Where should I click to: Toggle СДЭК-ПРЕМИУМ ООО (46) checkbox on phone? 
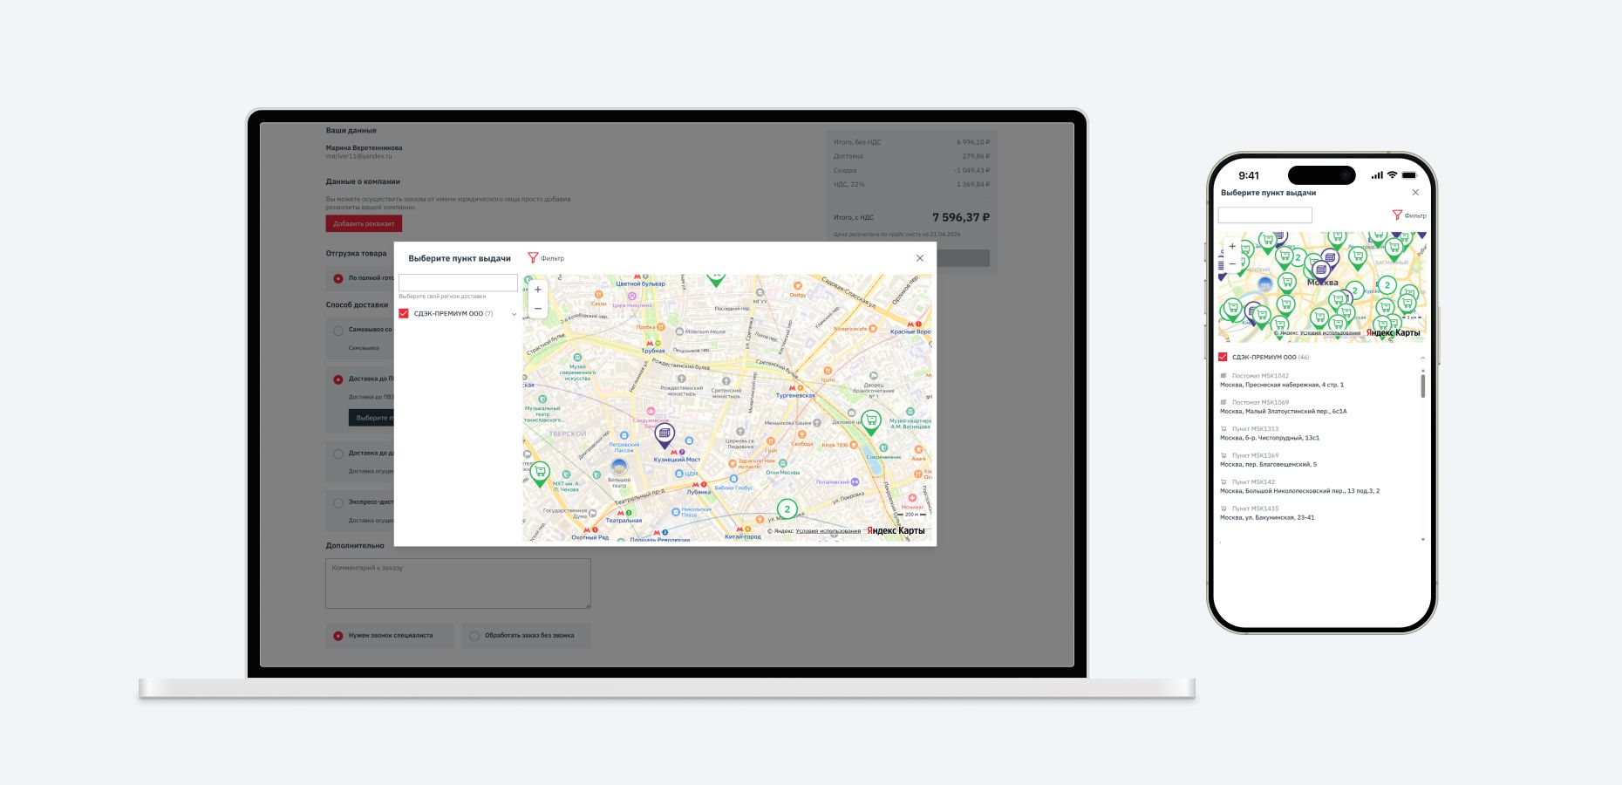(x=1223, y=358)
